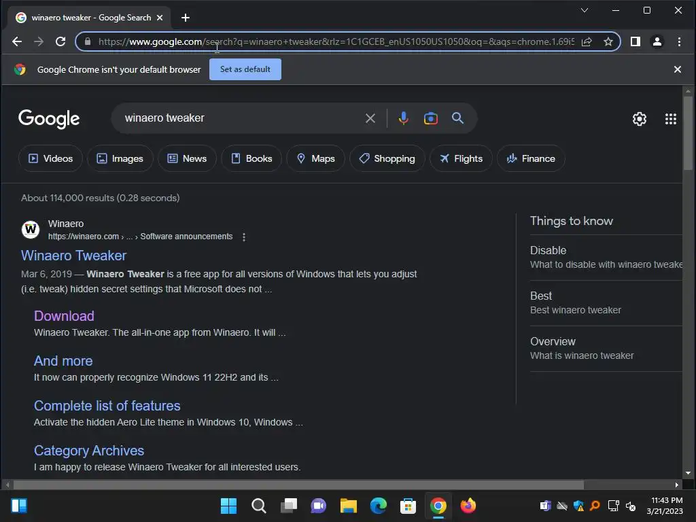Open Windows Security tray icon
696x522 pixels.
click(x=578, y=506)
